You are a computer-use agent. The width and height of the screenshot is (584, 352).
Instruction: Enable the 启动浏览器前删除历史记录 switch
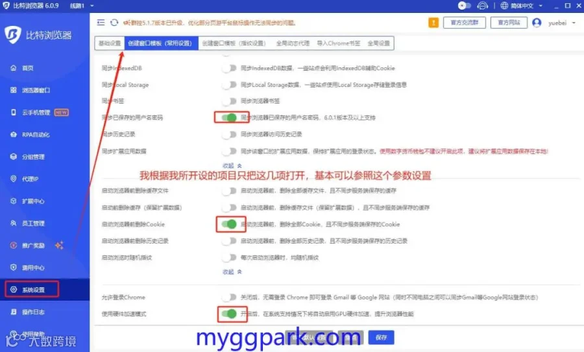coord(229,241)
